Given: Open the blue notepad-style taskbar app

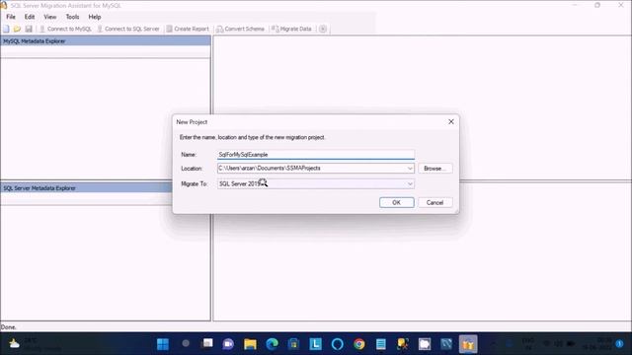Looking at the screenshot, I should coord(381,344).
